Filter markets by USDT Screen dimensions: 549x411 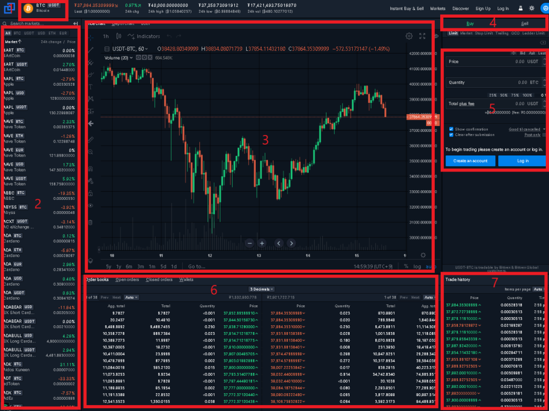click(x=29, y=33)
